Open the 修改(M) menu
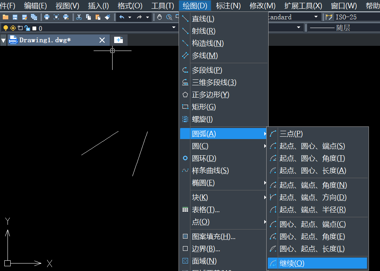 pyautogui.click(x=262, y=6)
